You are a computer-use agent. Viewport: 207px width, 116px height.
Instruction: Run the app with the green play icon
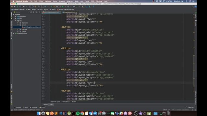(x=62, y=6)
